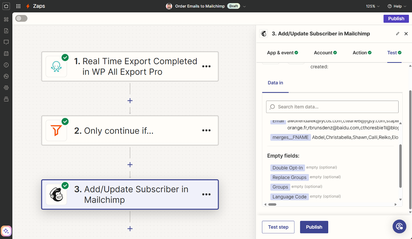Select the Real Time Export Completed step
This screenshot has height=239, width=412.
point(130,67)
